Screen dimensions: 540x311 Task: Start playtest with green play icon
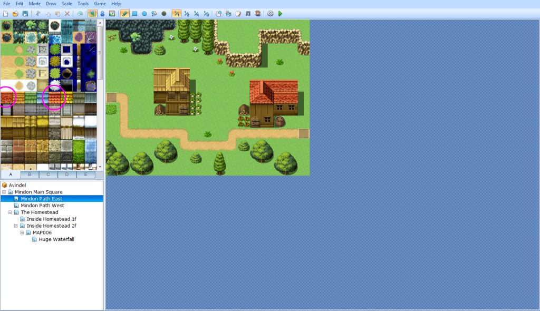pyautogui.click(x=280, y=13)
